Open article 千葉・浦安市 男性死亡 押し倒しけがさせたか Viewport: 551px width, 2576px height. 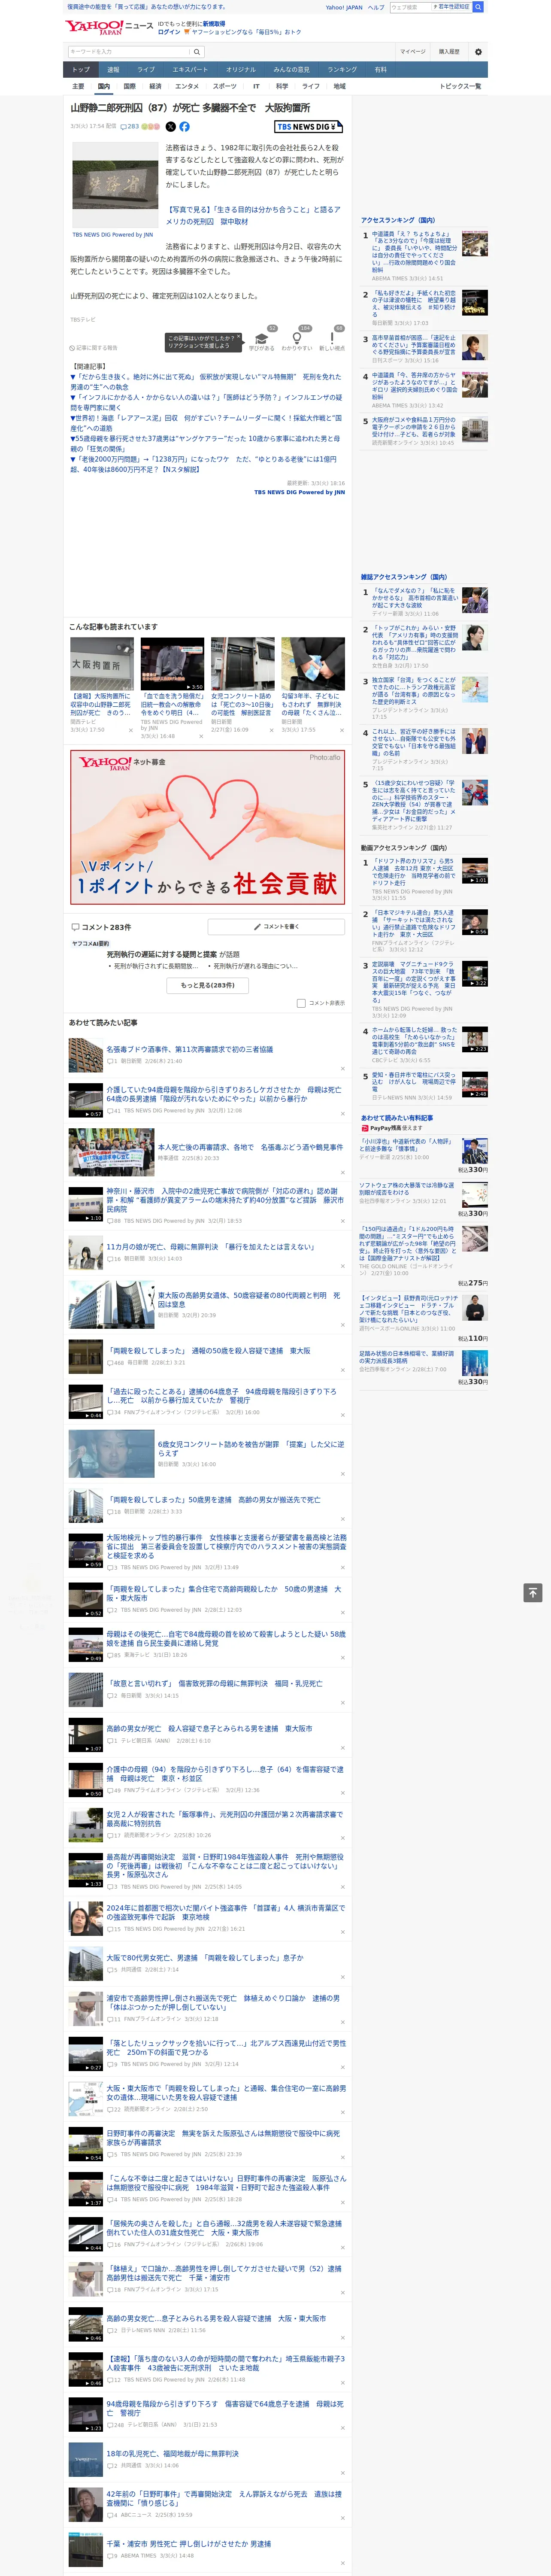click(188, 2543)
